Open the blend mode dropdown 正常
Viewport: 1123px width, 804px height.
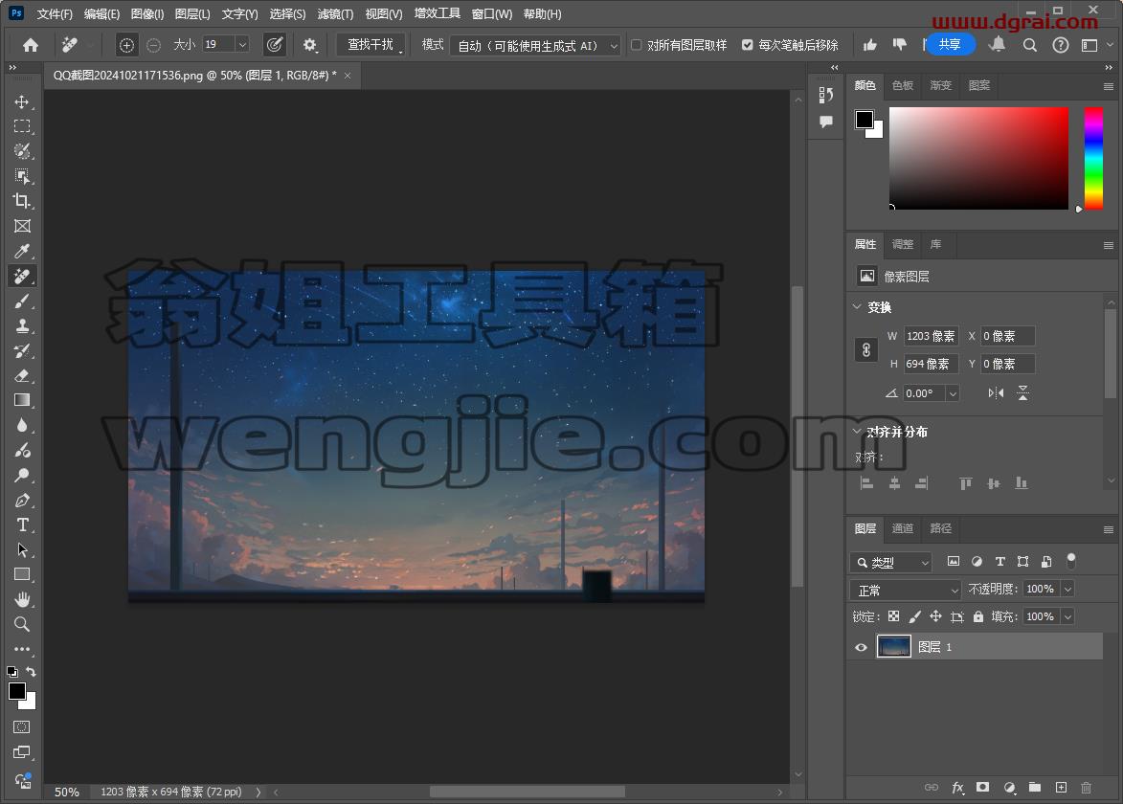pyautogui.click(x=906, y=590)
